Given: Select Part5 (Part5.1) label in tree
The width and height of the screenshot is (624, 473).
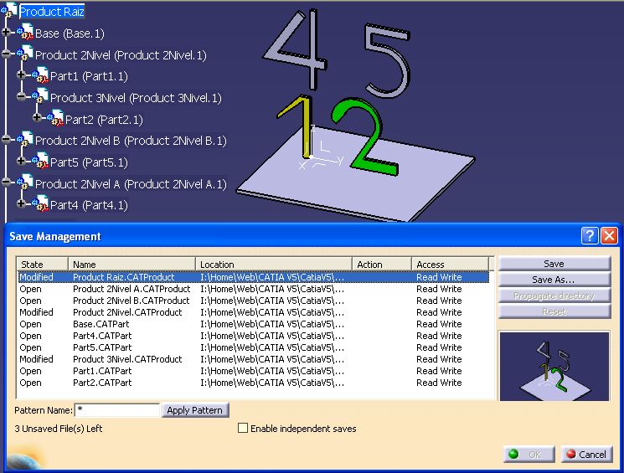Looking at the screenshot, I should pos(89,162).
